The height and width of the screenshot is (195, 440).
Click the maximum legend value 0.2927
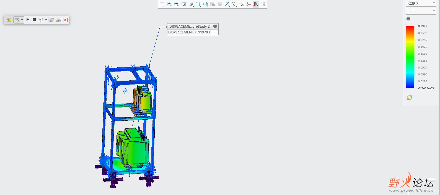click(423, 26)
